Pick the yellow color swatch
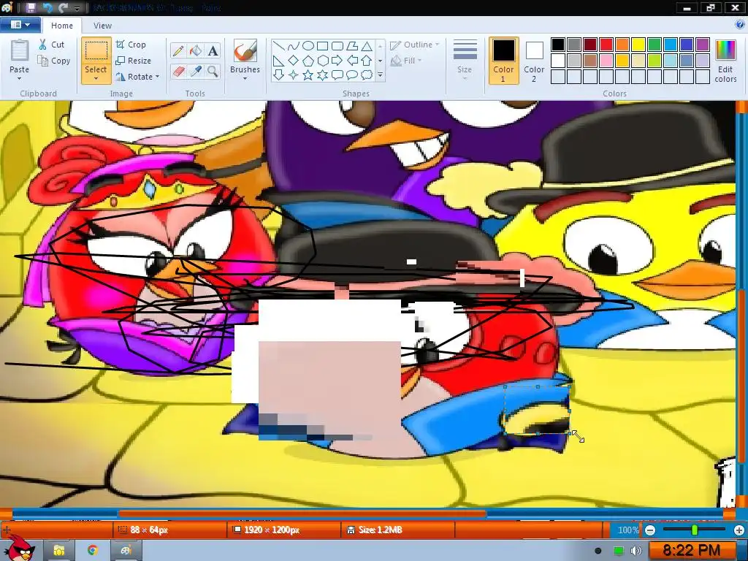This screenshot has height=561, width=748. click(638, 45)
